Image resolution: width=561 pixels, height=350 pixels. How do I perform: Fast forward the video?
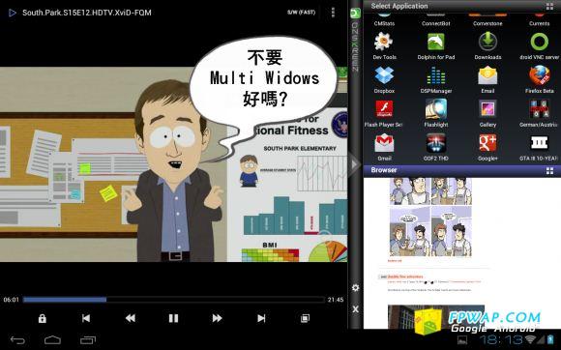(218, 318)
